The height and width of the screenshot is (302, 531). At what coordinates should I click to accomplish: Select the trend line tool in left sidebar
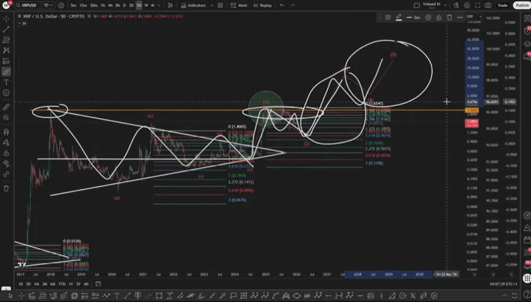(x=6, y=30)
